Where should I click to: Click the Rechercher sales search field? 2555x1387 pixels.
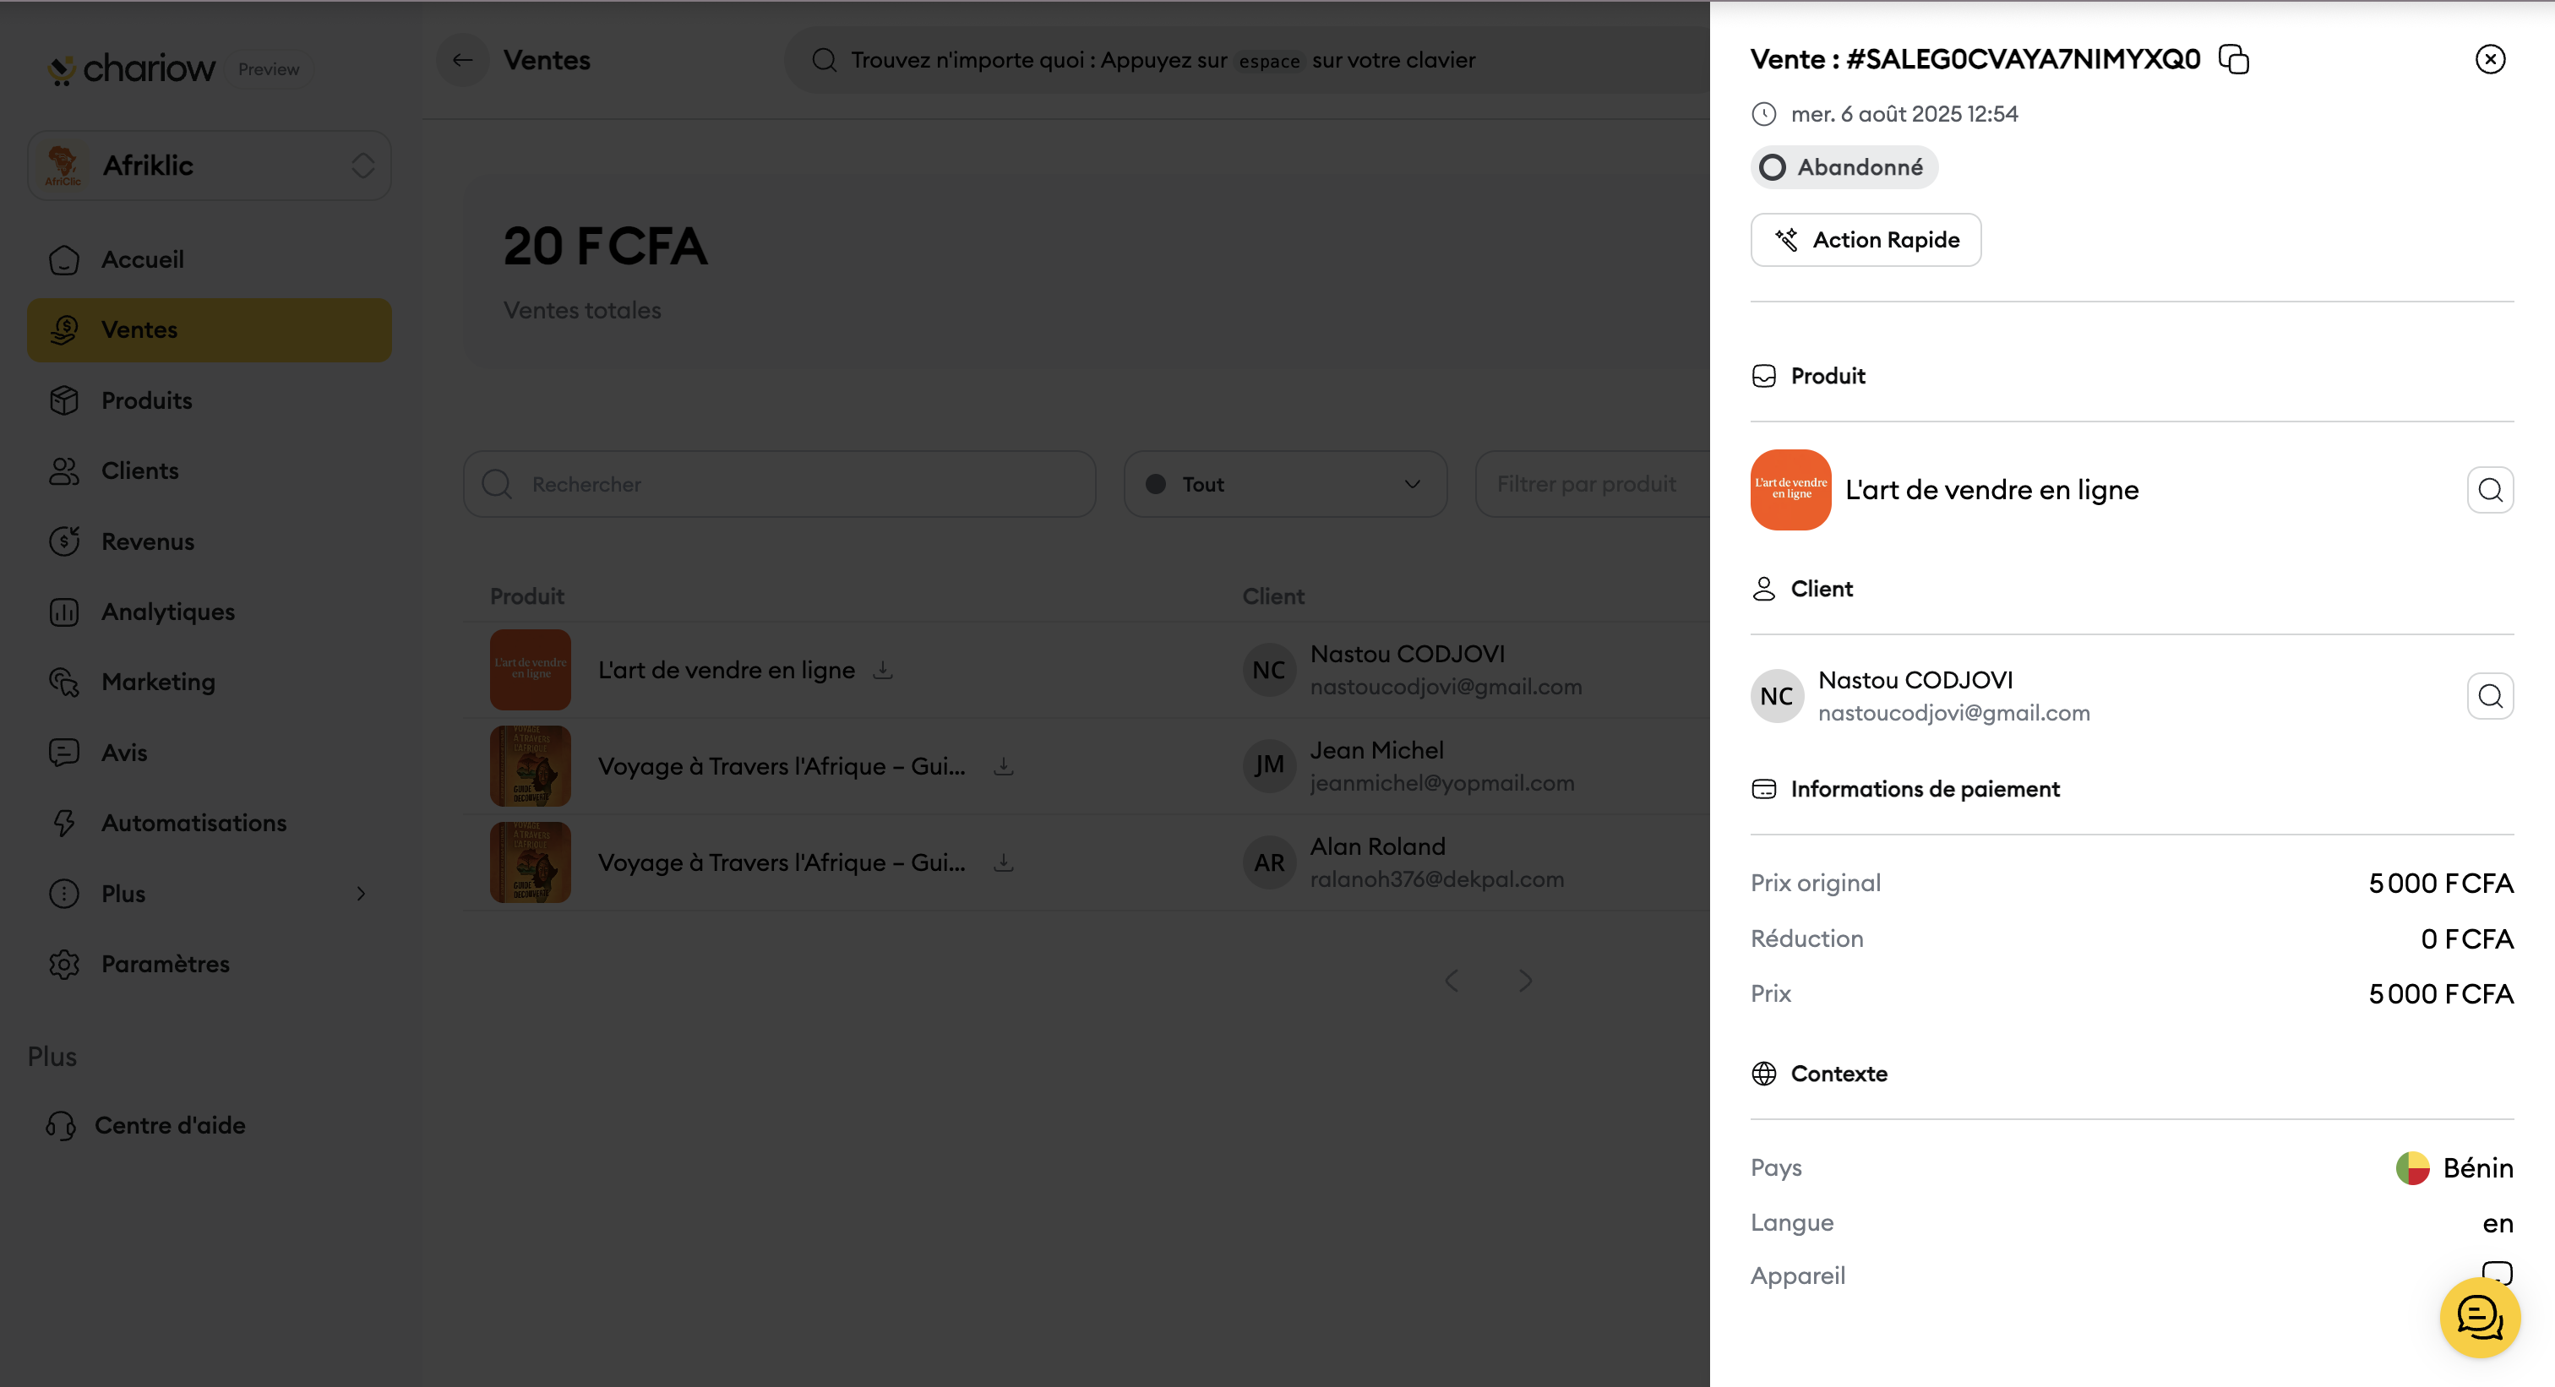(x=780, y=485)
